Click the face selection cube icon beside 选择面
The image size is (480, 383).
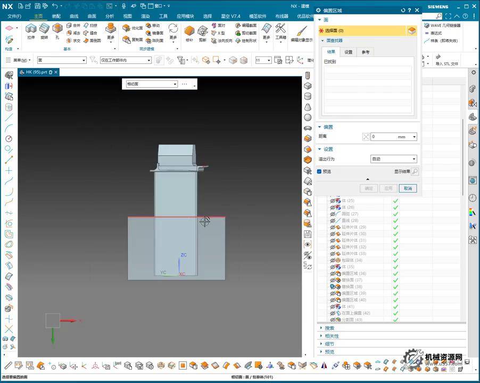click(x=411, y=31)
